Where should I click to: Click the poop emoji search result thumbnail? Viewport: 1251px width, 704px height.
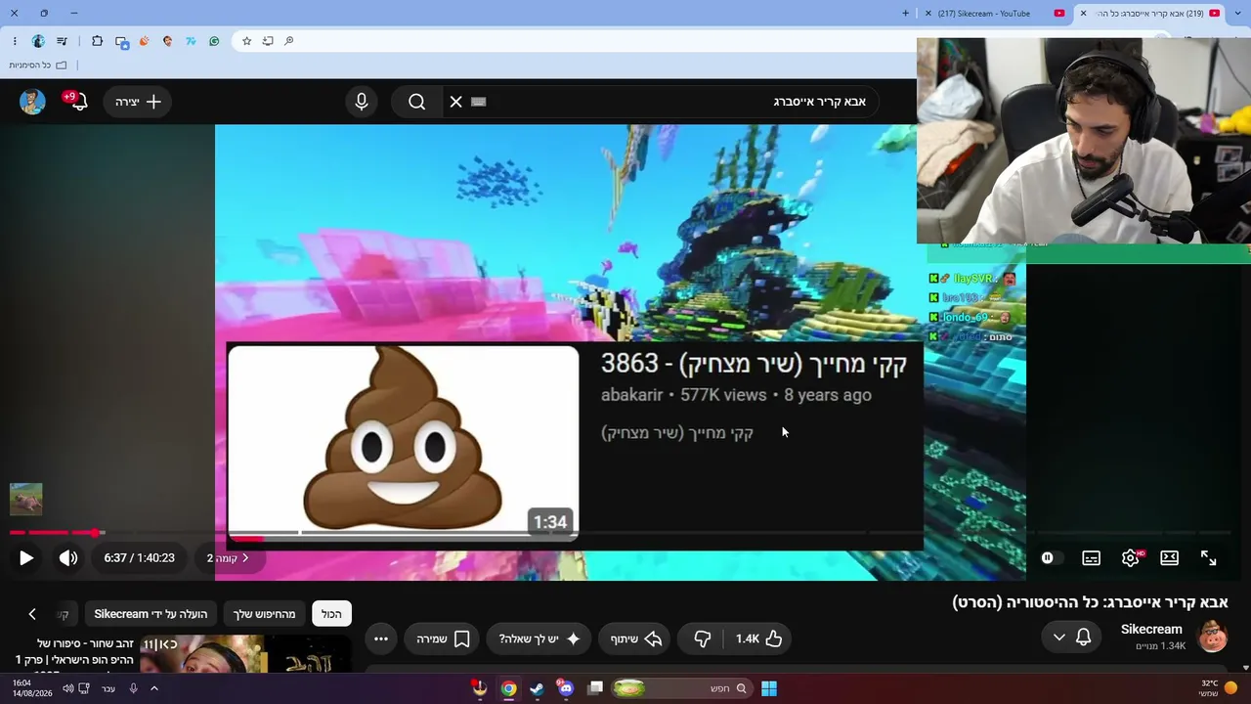tap(403, 443)
